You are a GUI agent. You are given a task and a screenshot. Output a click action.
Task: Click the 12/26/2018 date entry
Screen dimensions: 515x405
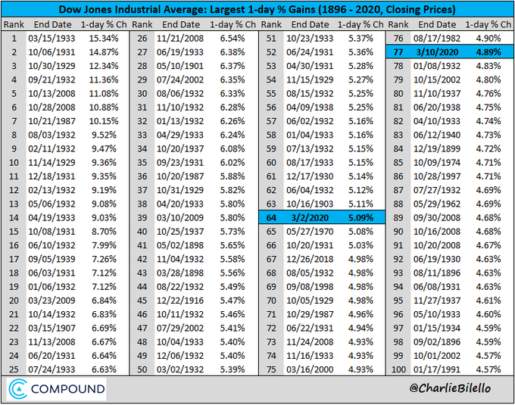pyautogui.click(x=310, y=259)
